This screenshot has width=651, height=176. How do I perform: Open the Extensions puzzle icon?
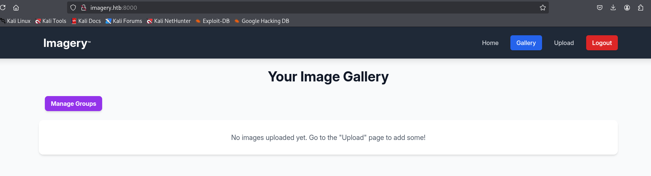640,8
